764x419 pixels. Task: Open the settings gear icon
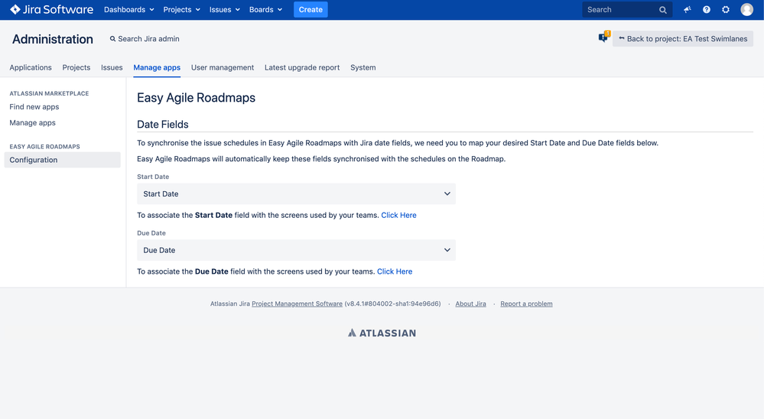(726, 10)
